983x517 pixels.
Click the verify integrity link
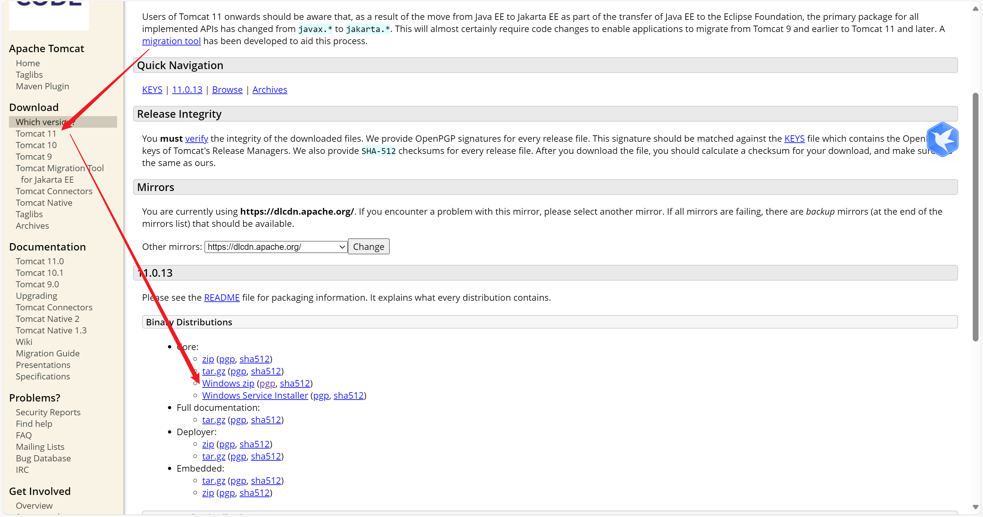196,139
